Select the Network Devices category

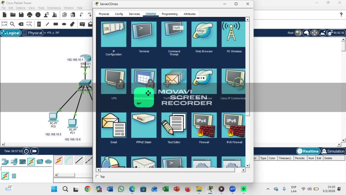5,162
